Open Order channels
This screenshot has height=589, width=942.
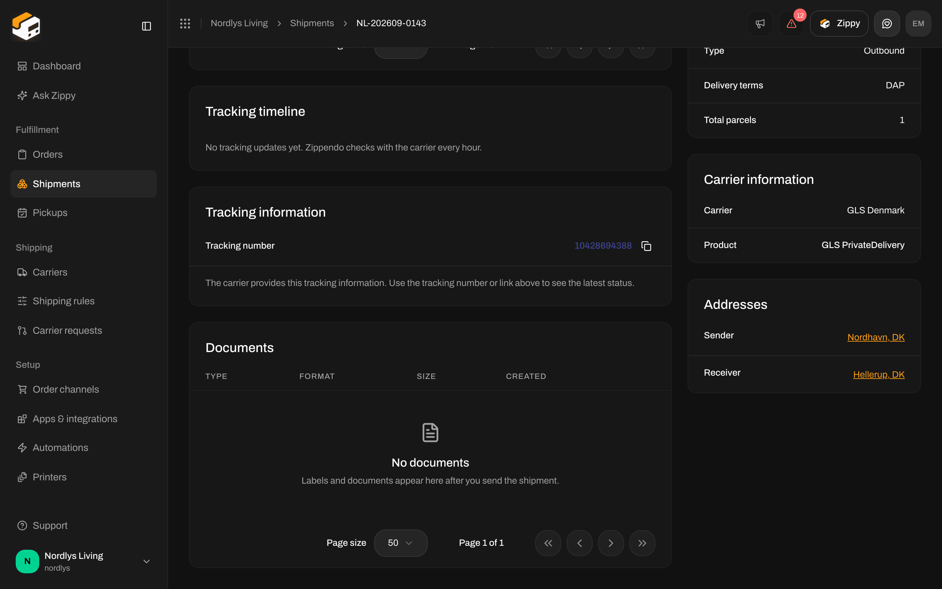[x=84, y=389]
